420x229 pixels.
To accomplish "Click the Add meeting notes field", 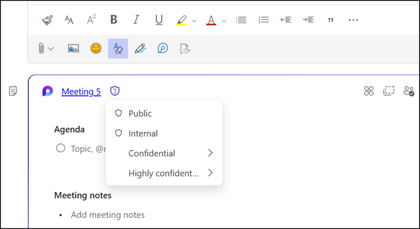I will click(108, 215).
